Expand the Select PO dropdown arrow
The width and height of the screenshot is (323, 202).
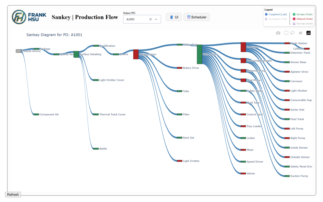coord(156,19)
